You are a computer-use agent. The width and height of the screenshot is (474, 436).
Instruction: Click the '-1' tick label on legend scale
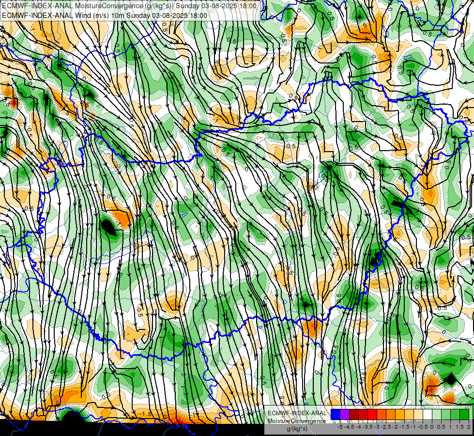click(413, 427)
